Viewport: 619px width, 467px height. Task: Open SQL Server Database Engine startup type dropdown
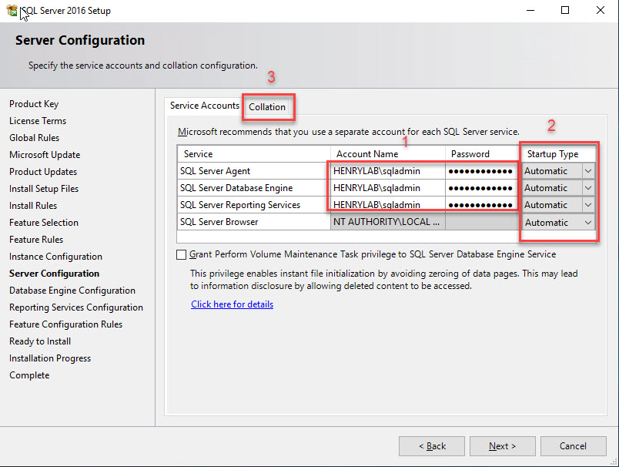point(587,187)
